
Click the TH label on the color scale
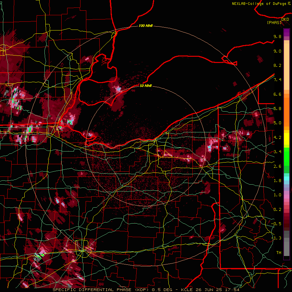[x=279, y=252]
